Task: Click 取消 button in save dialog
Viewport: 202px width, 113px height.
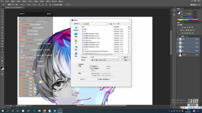Action: click(x=126, y=60)
